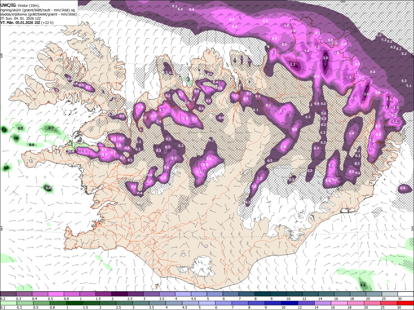The image size is (414, 310).
Task: Click snow legend swatch between 8 and 9
Action: (x=263, y=294)
